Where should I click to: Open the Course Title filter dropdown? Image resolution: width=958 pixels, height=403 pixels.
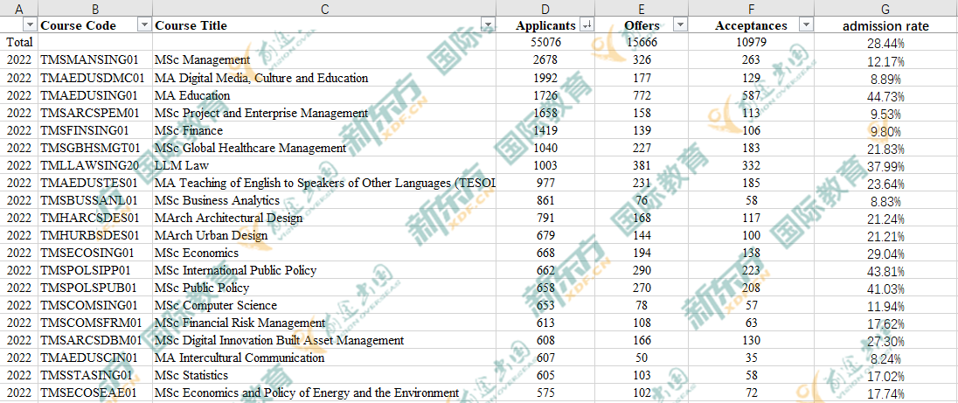click(x=488, y=25)
